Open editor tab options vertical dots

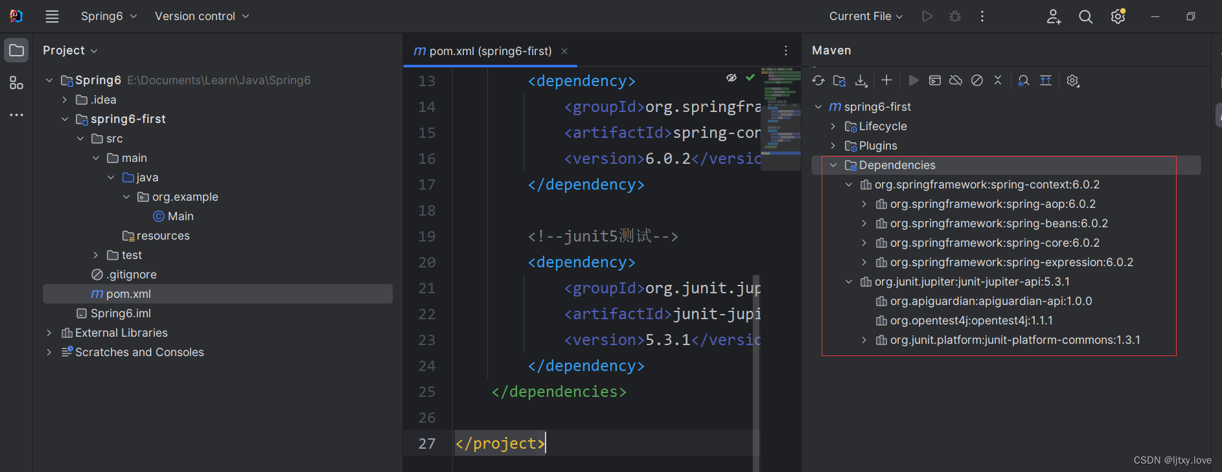(x=786, y=51)
